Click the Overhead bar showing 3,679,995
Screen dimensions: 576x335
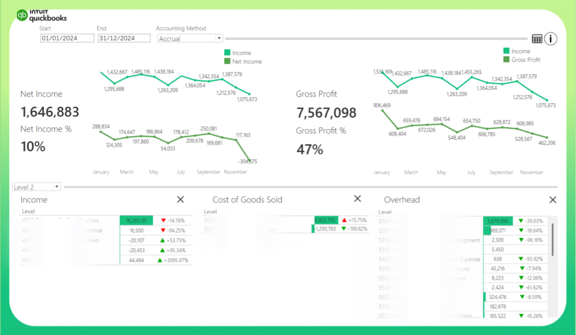click(498, 221)
